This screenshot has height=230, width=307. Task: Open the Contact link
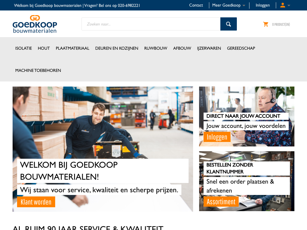click(196, 5)
